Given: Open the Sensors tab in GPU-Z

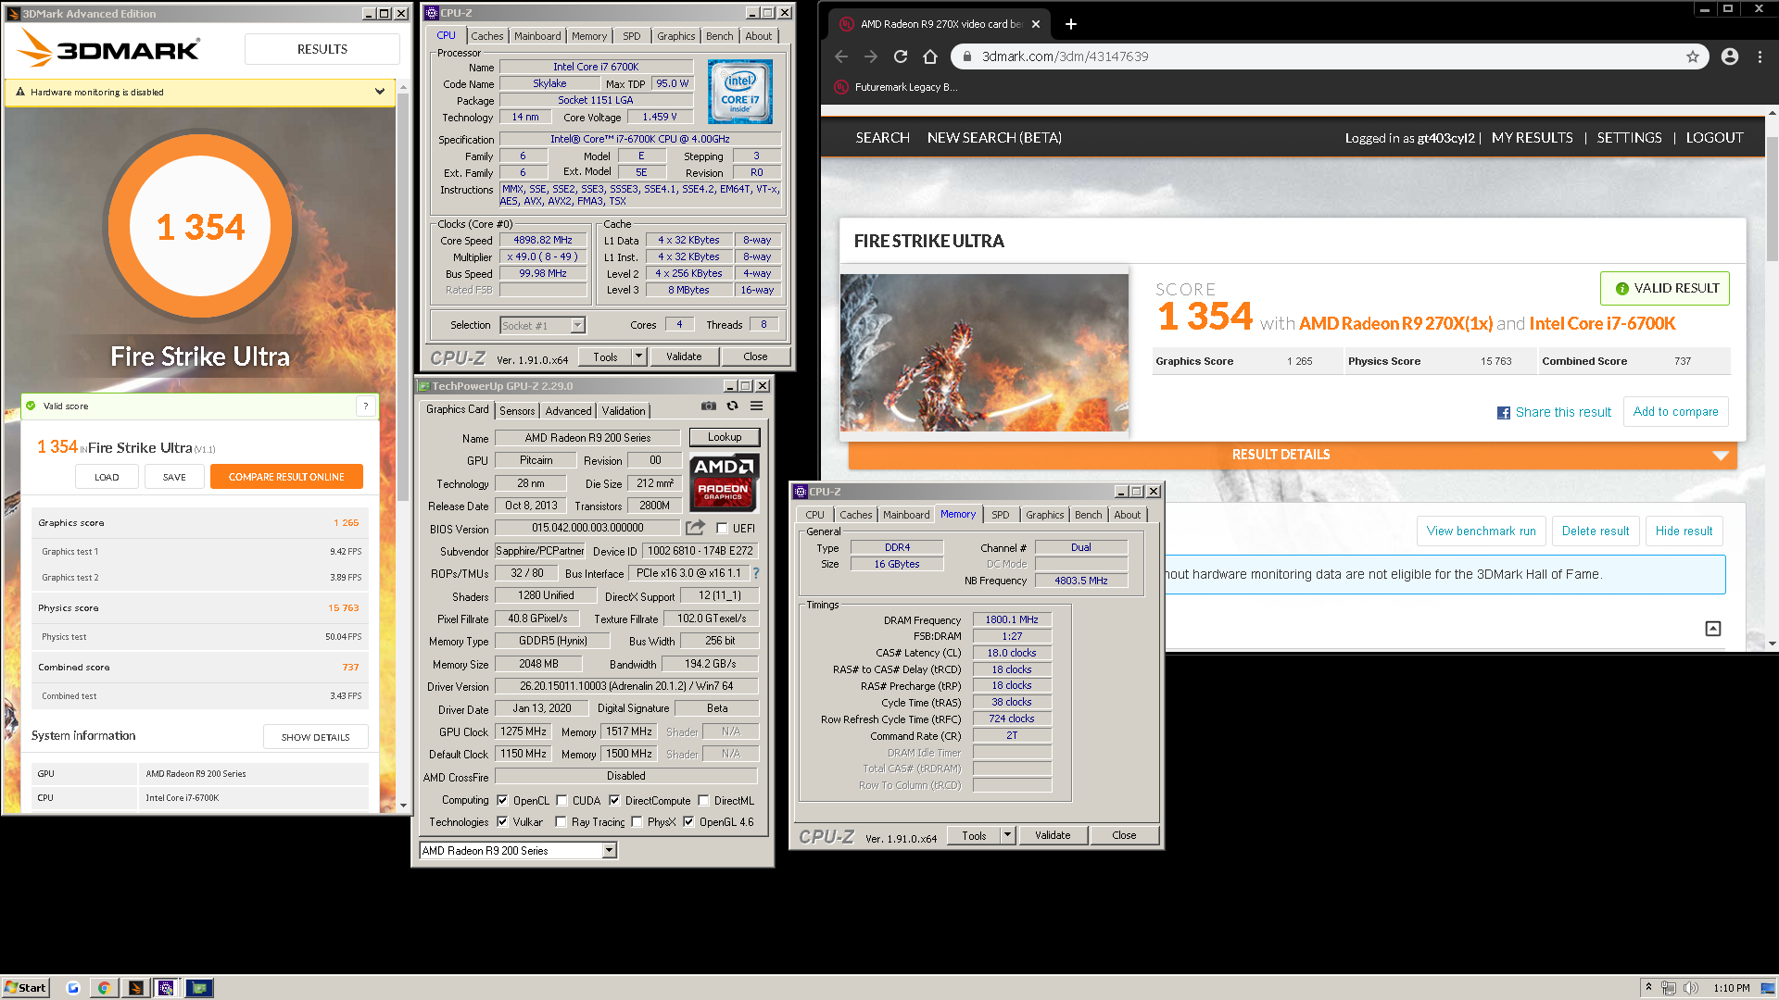Looking at the screenshot, I should click(517, 410).
